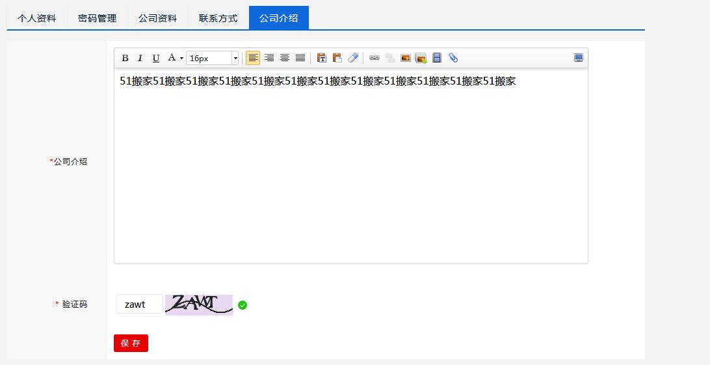Image resolution: width=710 pixels, height=365 pixels.
Task: Click the unlink icon
Action: 390,58
